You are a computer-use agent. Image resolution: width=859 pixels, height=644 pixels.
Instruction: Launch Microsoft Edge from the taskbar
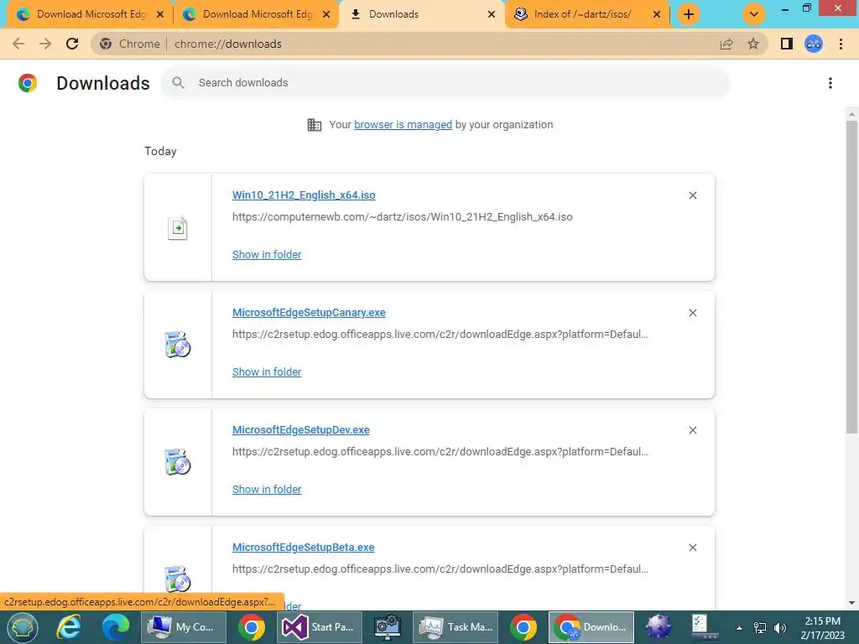[116, 627]
